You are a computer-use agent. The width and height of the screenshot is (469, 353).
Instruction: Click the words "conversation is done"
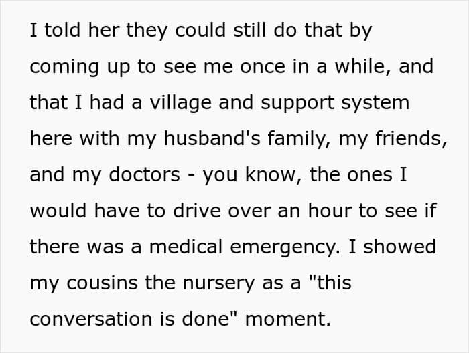tap(133, 319)
